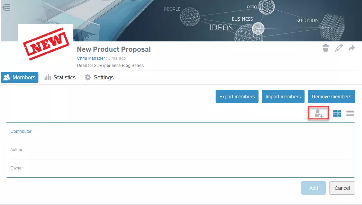This screenshot has height=205, width=362.
Task: Click the people icon on the Members tab
Action: (7, 77)
